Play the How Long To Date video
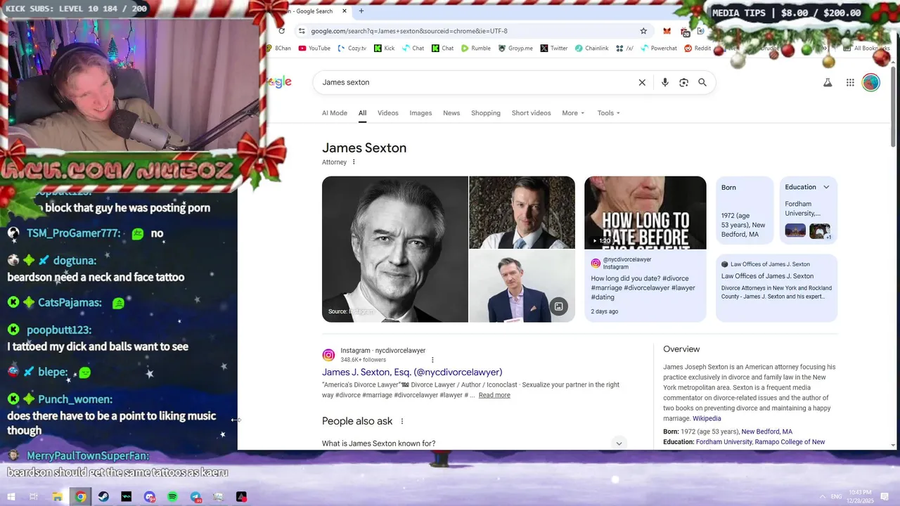This screenshot has width=900, height=506. point(645,212)
